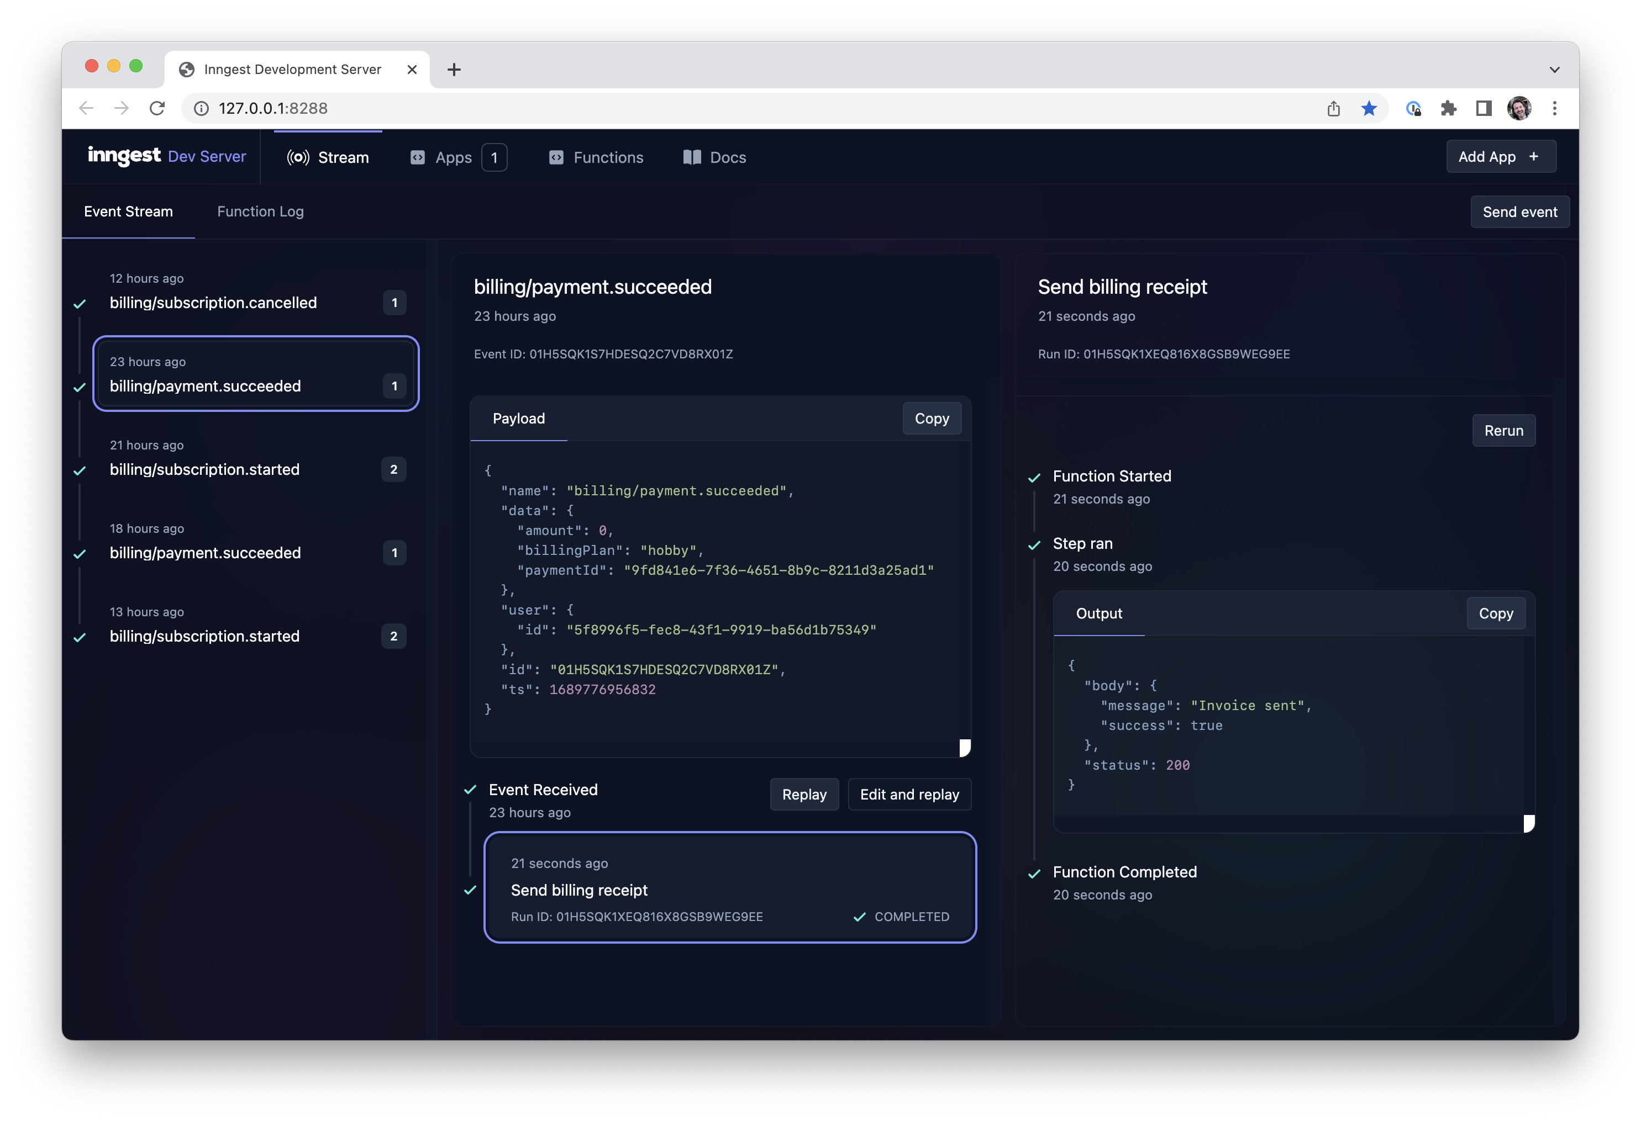Open the browser three-dot menu
Screen dimensions: 1641x1122
tap(1554, 108)
